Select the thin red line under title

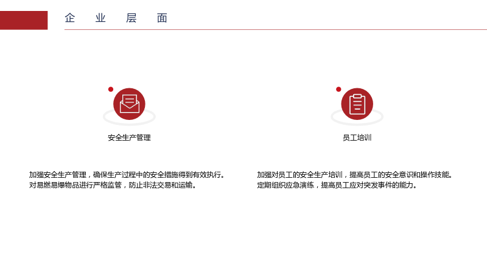click(276, 29)
